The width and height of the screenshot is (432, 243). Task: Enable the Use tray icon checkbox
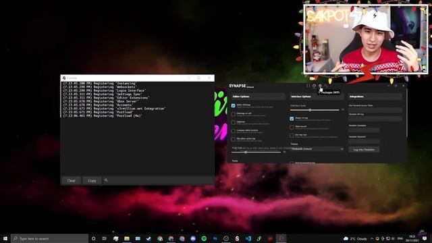coord(292,136)
